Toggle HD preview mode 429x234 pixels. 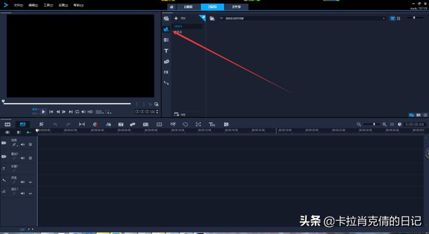[90, 112]
